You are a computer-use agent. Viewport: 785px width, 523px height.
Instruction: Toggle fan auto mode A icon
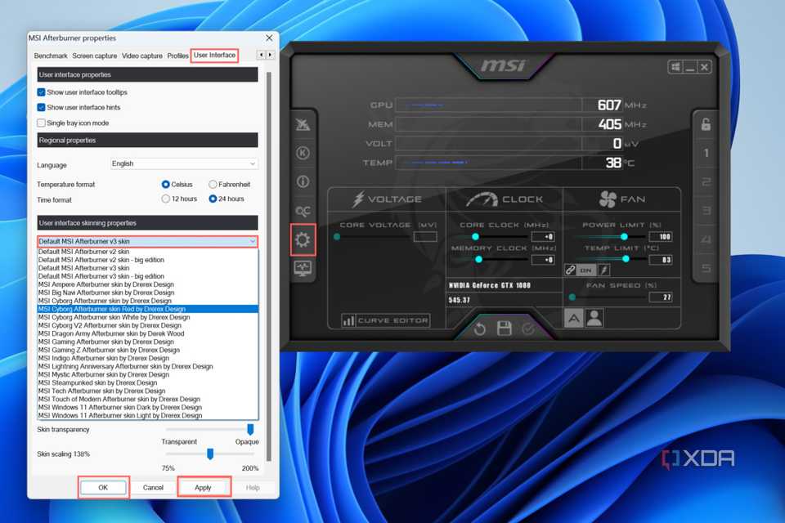[574, 319]
